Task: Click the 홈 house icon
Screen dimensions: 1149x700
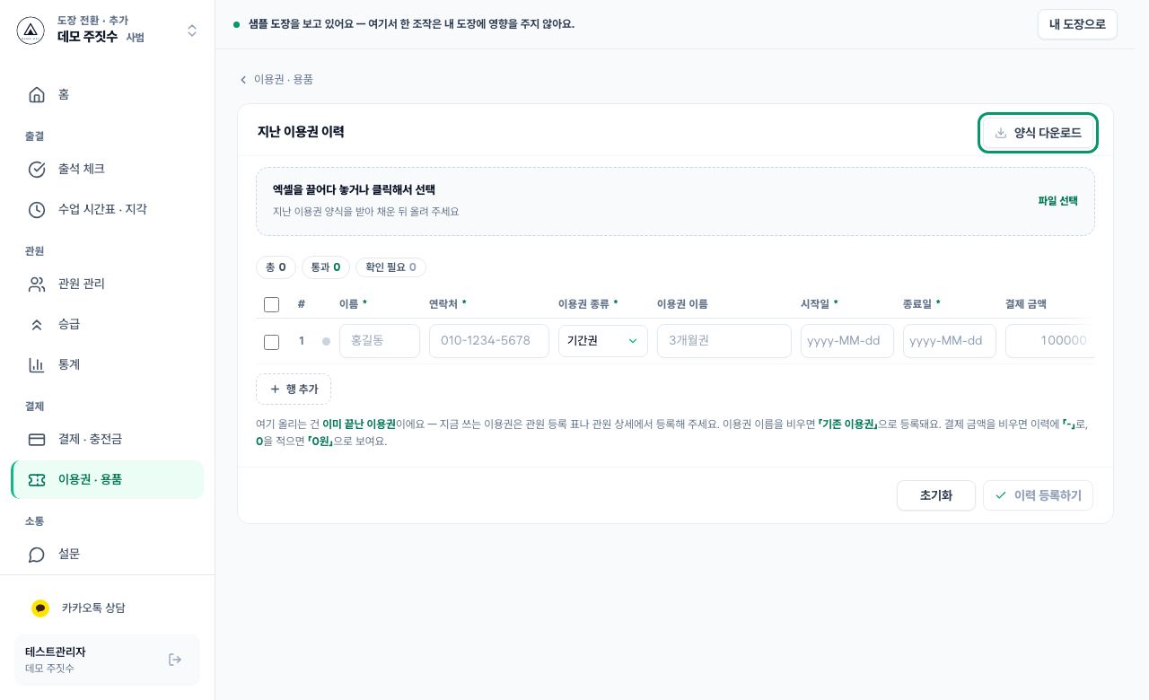Action: (37, 94)
